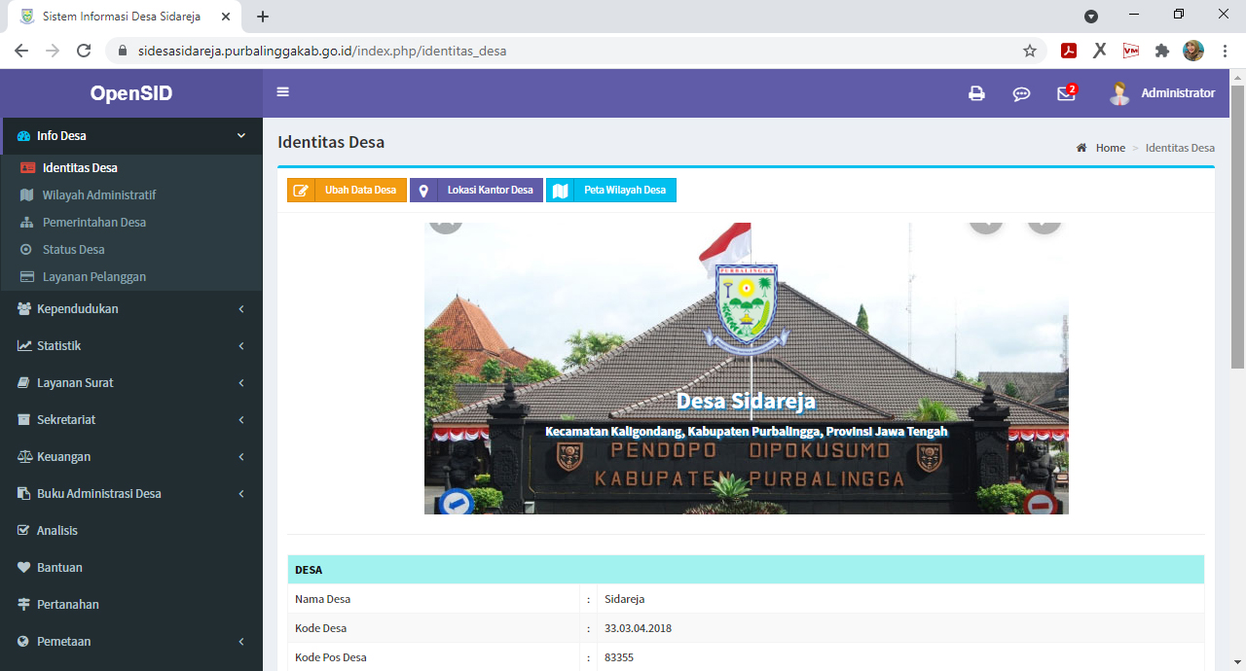Expand the Kependudukan submenu arrow
Viewport: 1246px width, 671px height.
(x=241, y=309)
